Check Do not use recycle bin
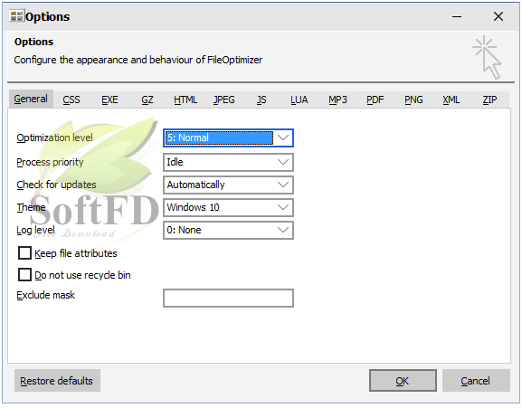Screen dimensions: 522x408 (24, 275)
